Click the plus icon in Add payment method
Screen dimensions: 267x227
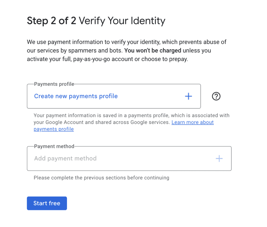point(219,158)
